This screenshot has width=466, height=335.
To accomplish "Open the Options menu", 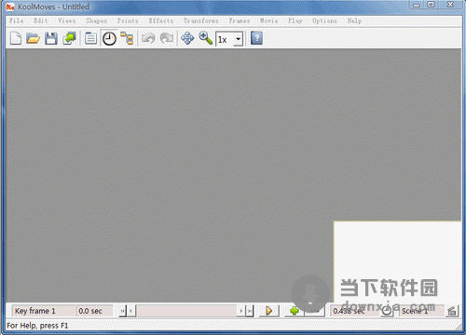I will coord(324,20).
